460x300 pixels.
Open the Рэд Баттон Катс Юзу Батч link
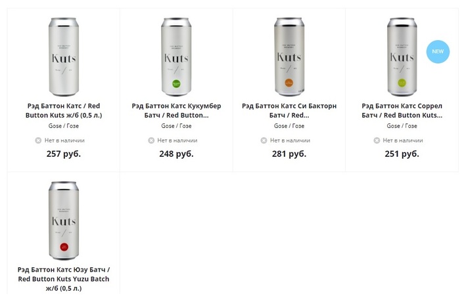(64, 279)
